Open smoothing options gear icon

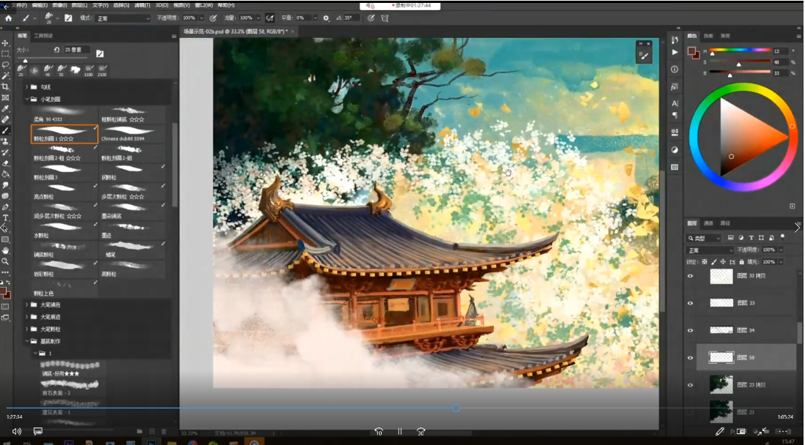(326, 18)
